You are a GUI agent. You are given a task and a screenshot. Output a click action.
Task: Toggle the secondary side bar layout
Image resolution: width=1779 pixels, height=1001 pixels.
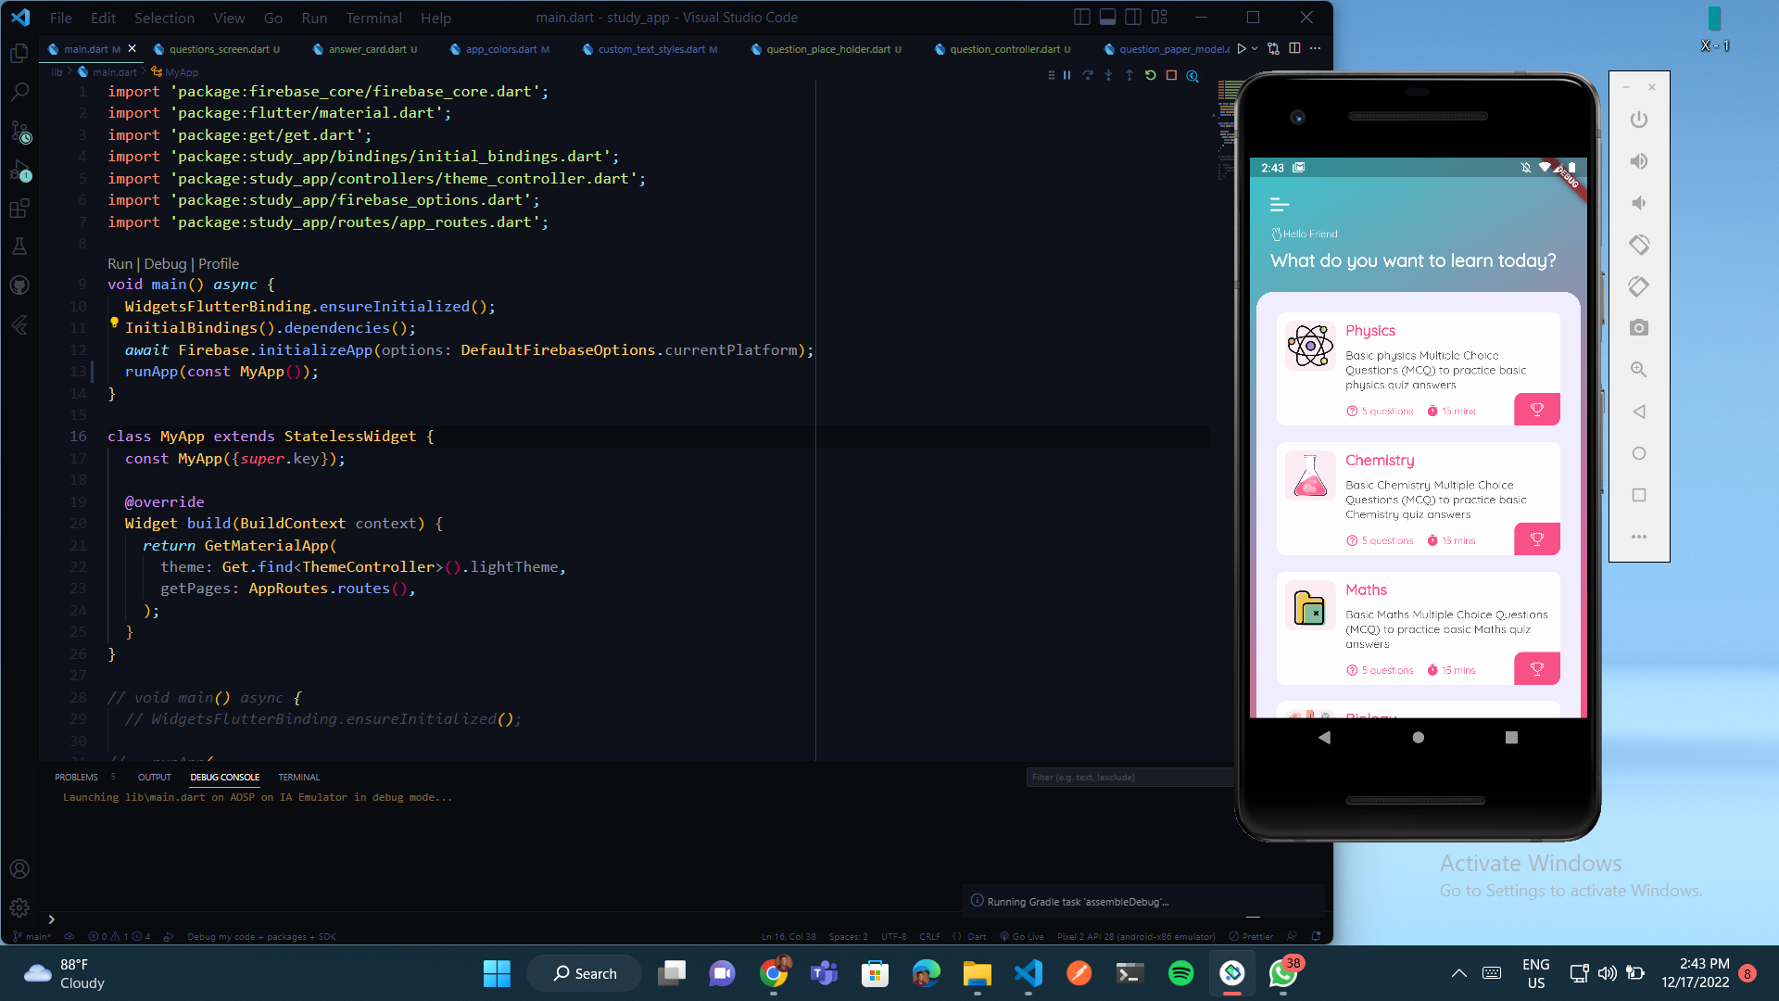1133,17
